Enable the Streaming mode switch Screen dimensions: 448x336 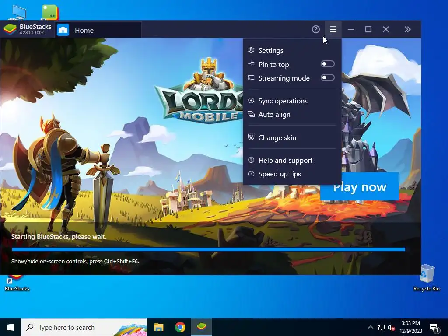click(327, 78)
